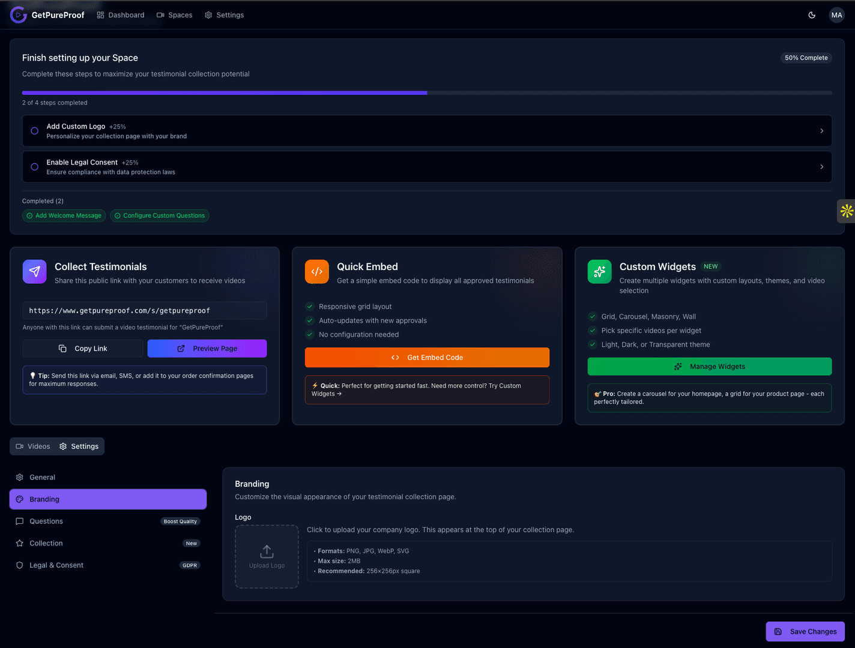Click the NEW badge by Custom Widgets

[711, 266]
